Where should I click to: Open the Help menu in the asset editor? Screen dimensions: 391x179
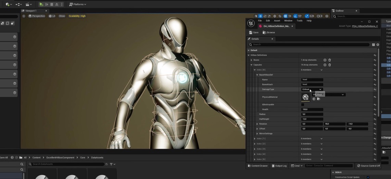[309, 20]
